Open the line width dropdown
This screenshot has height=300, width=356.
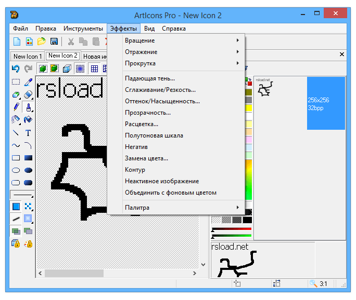coord(22,195)
